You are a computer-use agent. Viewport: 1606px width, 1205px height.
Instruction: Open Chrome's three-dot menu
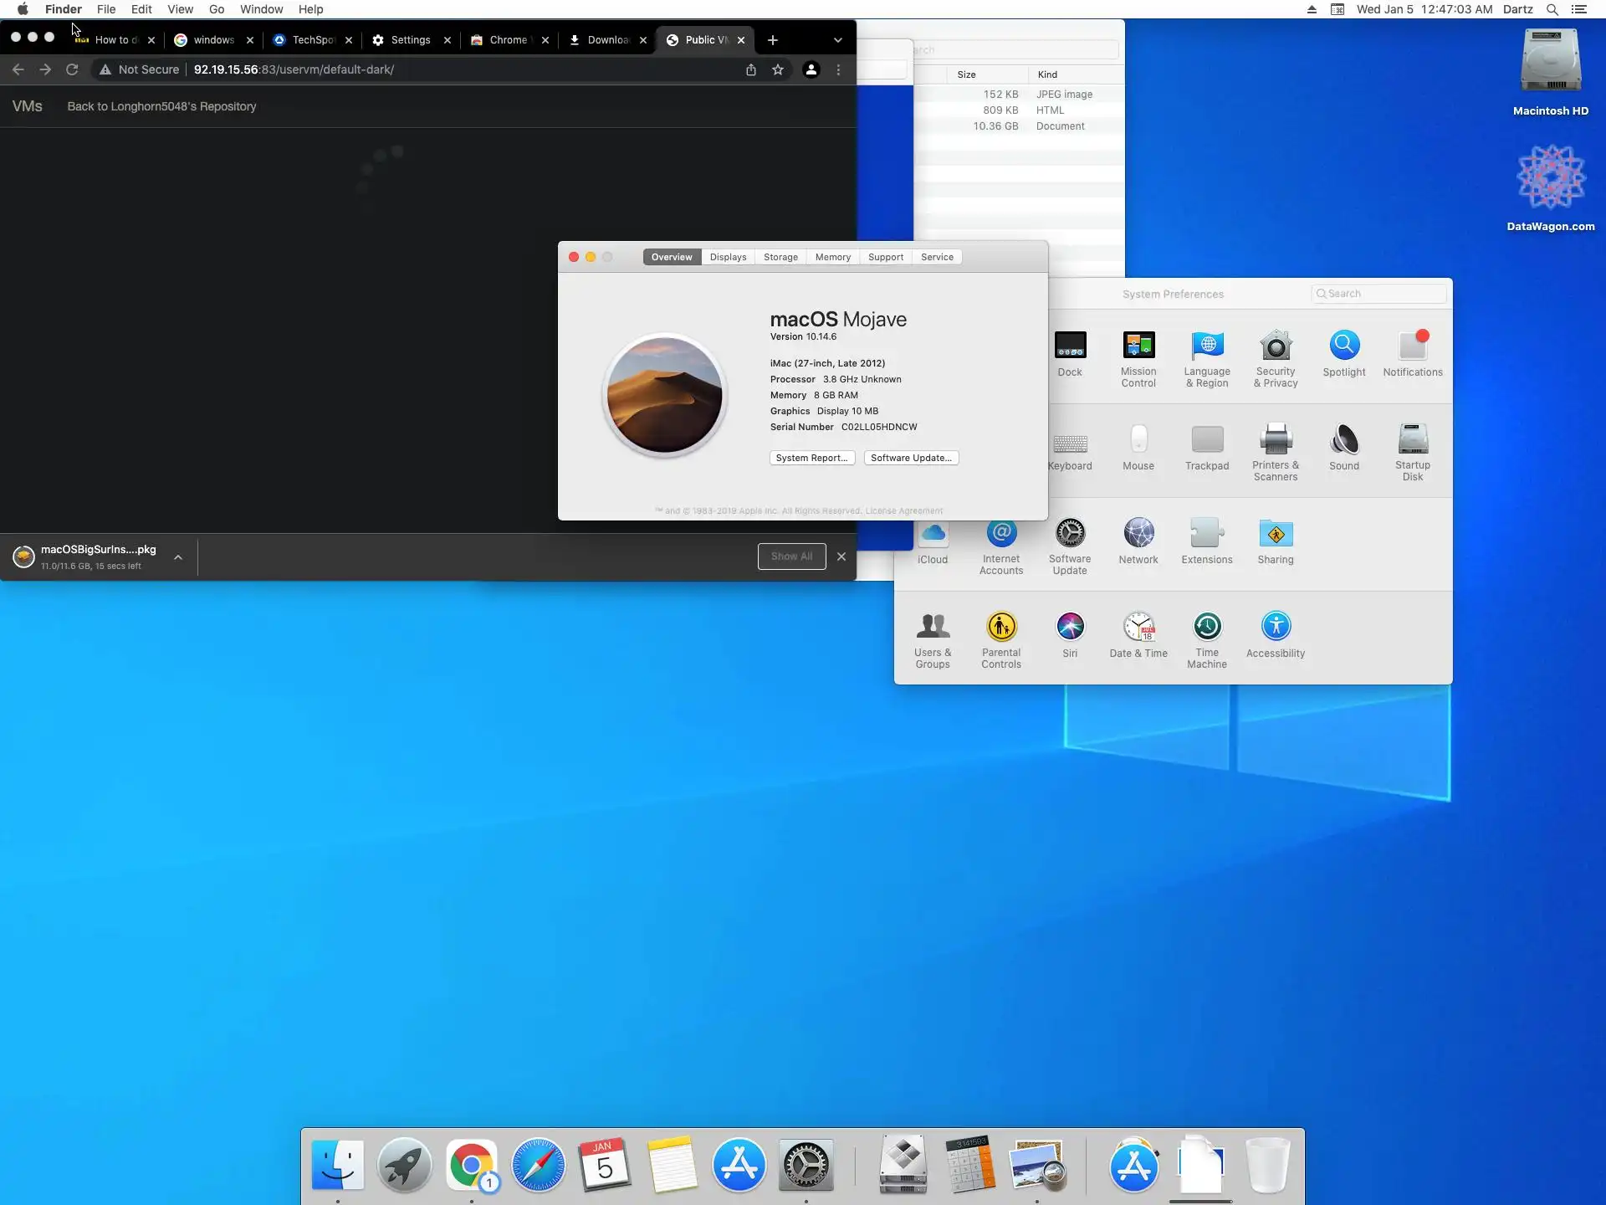[x=838, y=69]
